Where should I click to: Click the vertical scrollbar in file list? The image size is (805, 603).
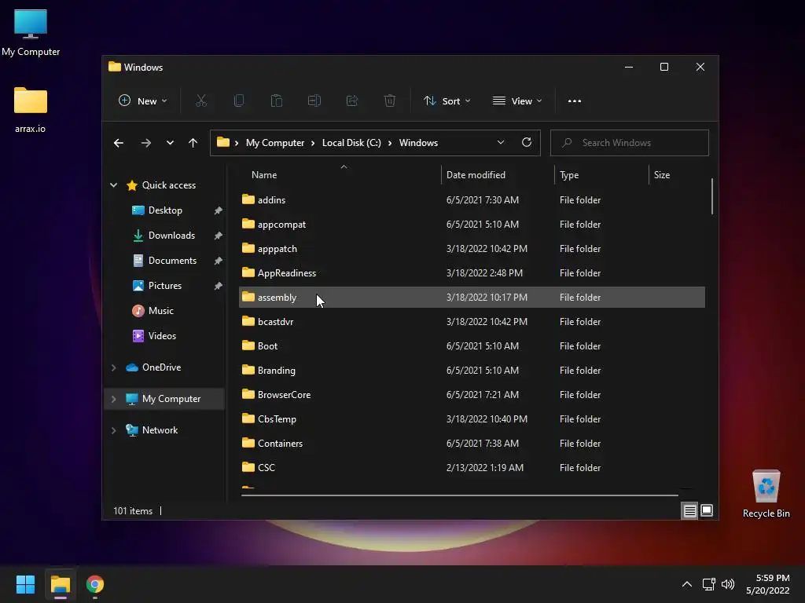coord(711,196)
